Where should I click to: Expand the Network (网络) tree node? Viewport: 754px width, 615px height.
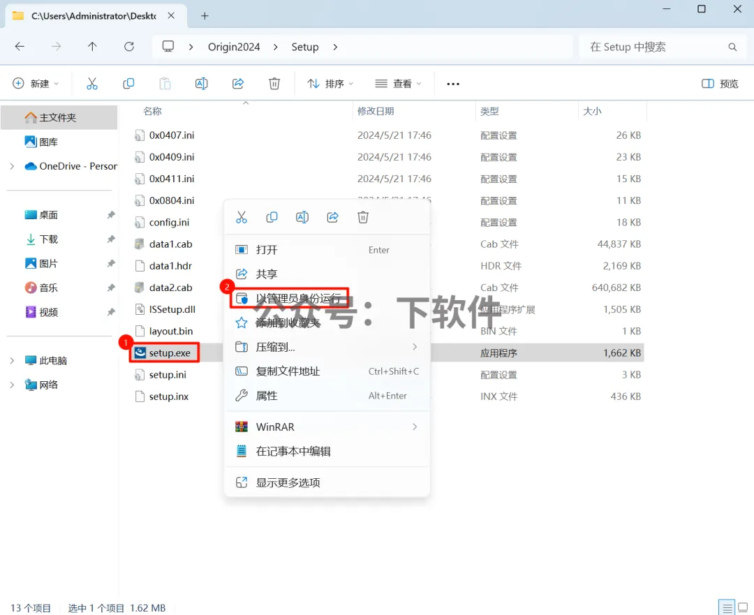pos(12,385)
